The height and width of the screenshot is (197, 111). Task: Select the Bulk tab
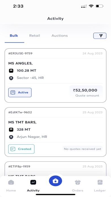pos(14,36)
